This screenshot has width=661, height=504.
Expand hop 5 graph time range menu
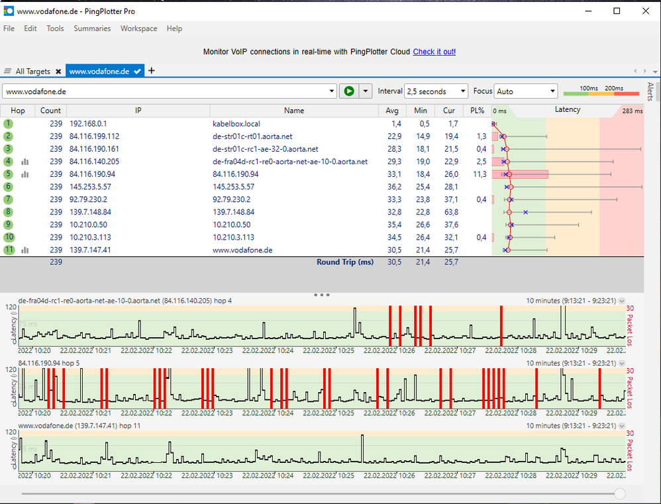pyautogui.click(x=622, y=363)
